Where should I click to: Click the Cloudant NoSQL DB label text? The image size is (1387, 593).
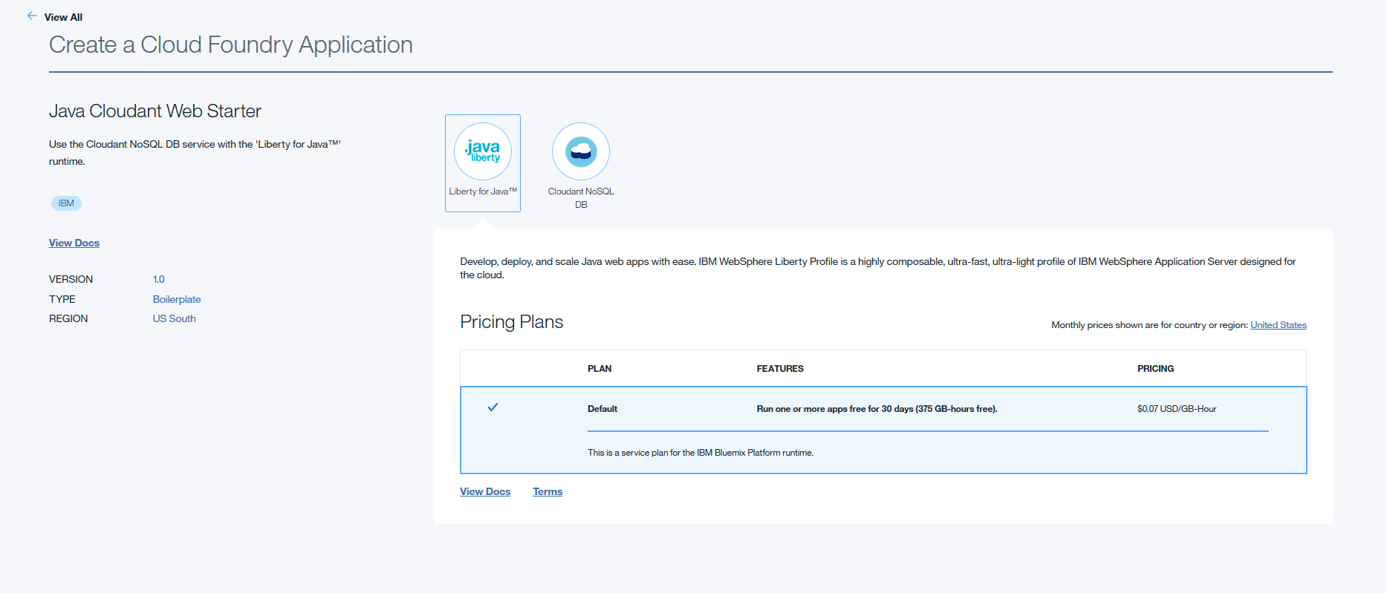tap(581, 198)
